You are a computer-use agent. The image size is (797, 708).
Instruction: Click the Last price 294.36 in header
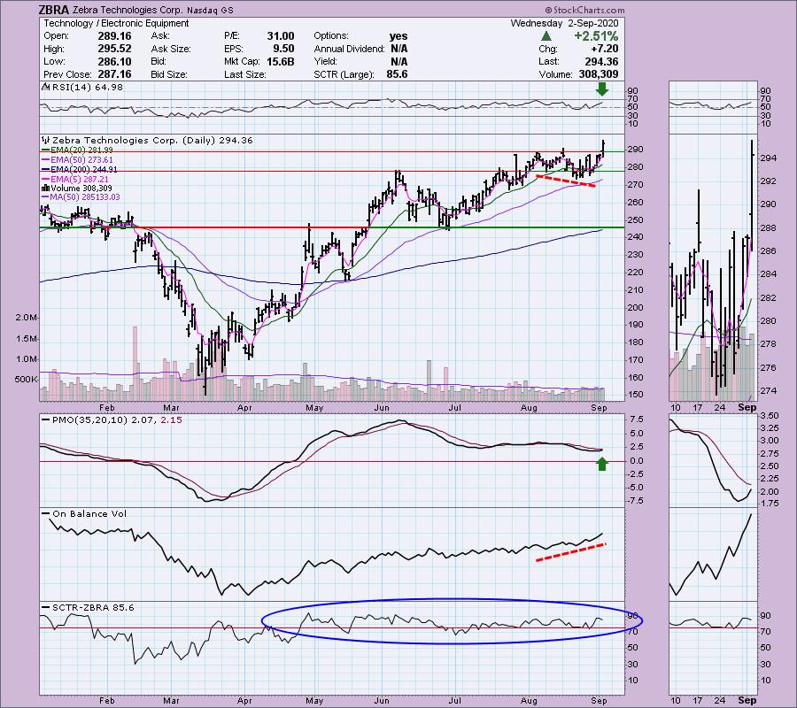tap(601, 61)
